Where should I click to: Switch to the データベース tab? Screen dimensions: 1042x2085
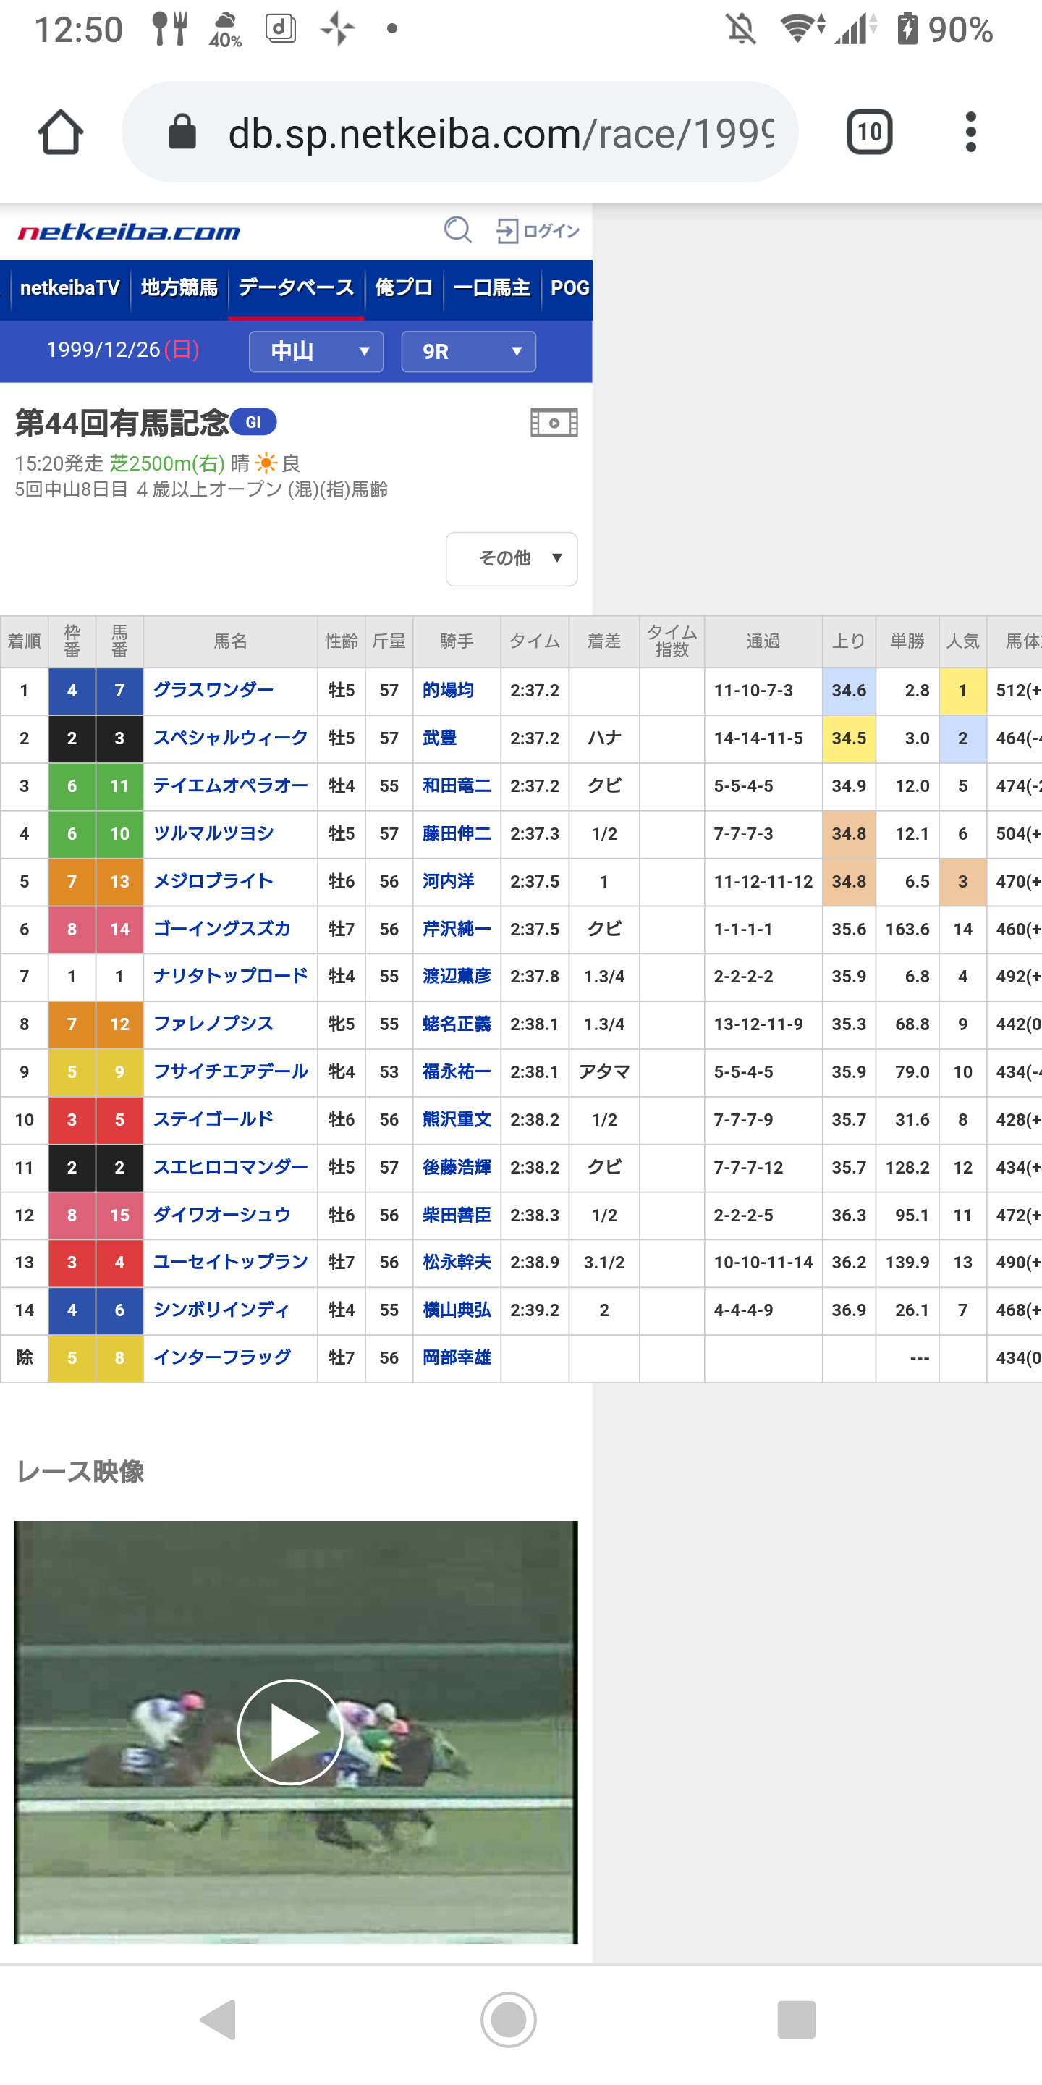(296, 288)
